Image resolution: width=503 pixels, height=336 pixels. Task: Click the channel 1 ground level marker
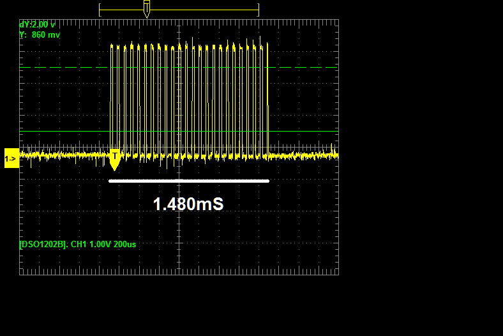[x=12, y=158]
